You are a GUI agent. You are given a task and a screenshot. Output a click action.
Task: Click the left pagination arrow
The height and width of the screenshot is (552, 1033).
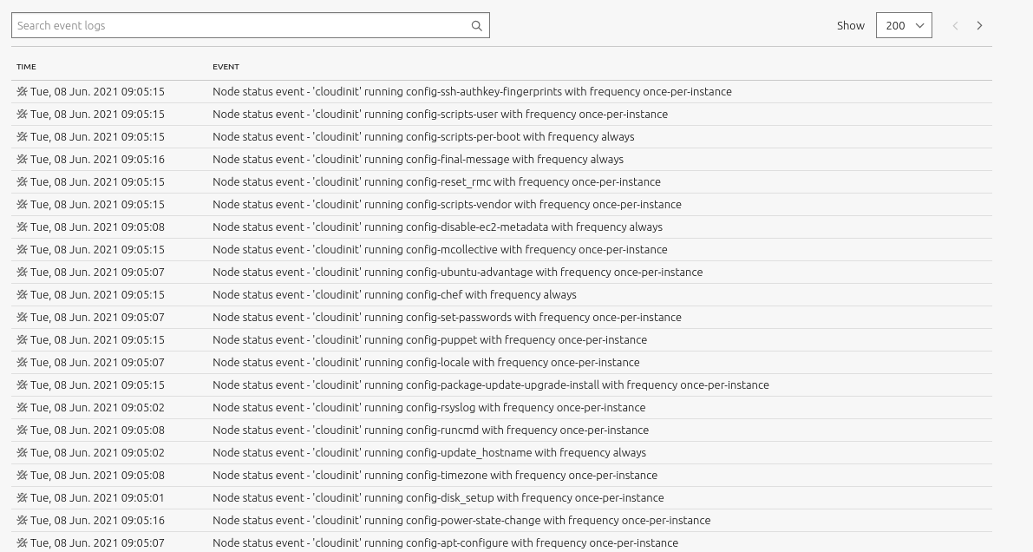click(x=955, y=26)
